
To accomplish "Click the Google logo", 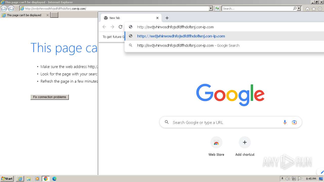I will point(230,95).
